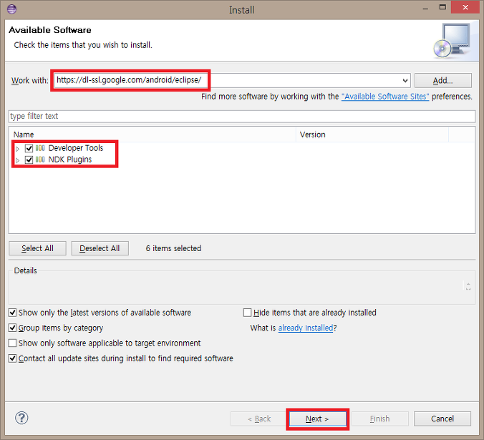Toggle Group items by category checkbox
This screenshot has height=440, width=484.
tap(12, 328)
